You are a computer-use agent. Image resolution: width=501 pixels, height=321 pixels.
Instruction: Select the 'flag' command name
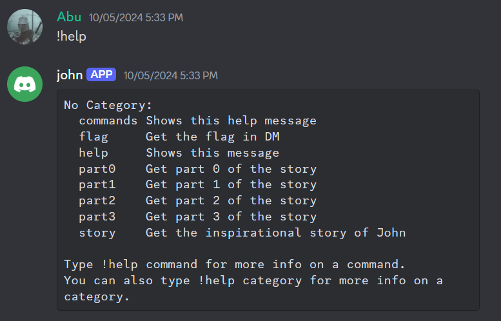93,137
